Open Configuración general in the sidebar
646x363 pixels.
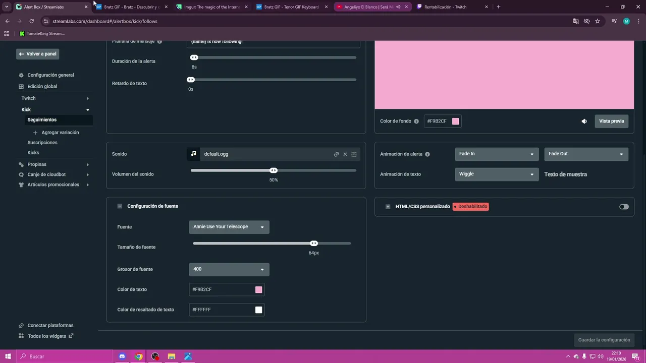50,75
